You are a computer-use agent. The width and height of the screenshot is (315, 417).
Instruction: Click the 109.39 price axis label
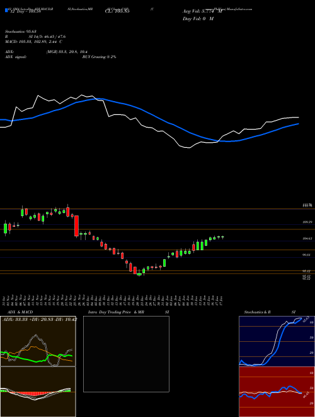pos(307,222)
